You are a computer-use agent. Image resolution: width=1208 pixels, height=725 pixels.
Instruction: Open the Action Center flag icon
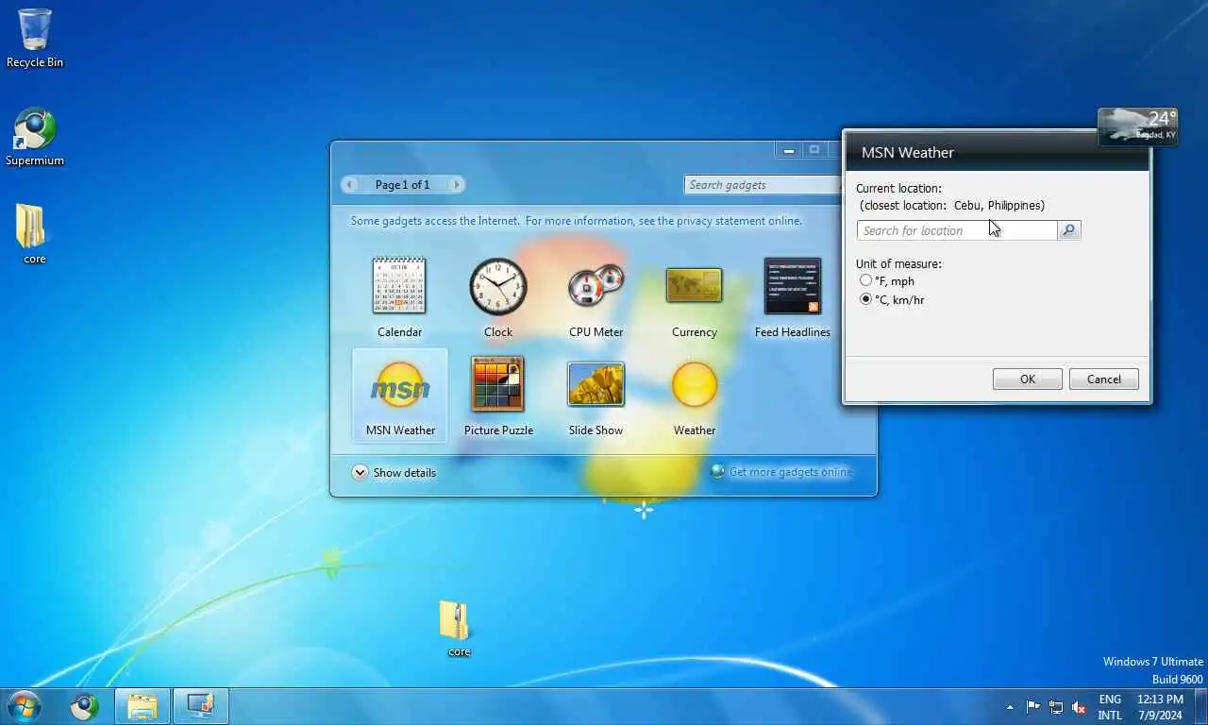click(1033, 707)
